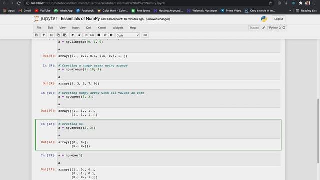Click the Python logo icon
This screenshot has width=320, height=180.
coord(264,19)
